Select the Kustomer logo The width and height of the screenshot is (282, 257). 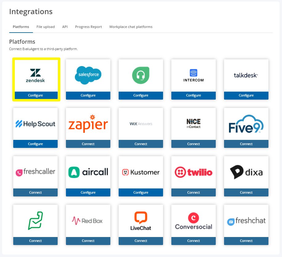click(141, 172)
